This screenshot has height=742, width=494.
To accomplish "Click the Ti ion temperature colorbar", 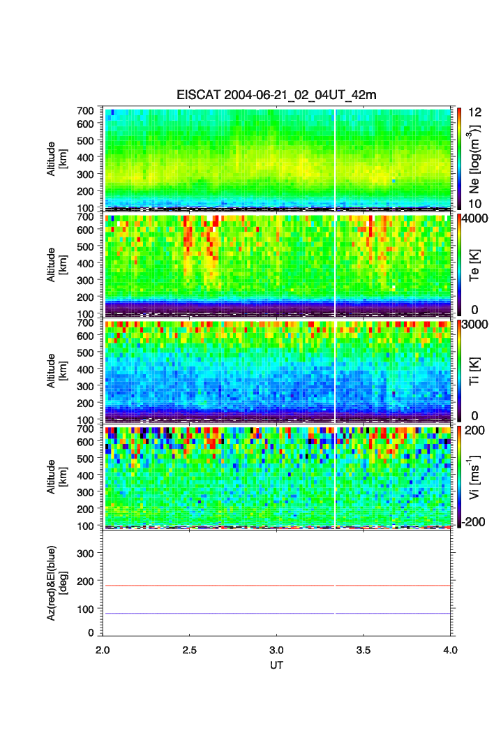I will coord(460,371).
